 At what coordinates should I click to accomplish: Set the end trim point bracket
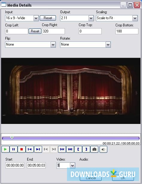tap(86, 149)
